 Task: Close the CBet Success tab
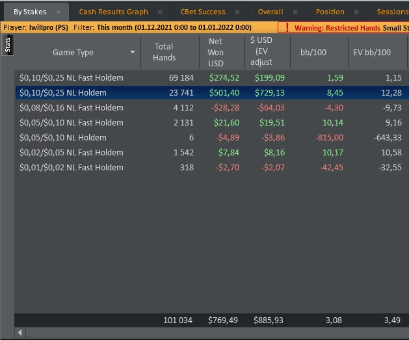[237, 12]
